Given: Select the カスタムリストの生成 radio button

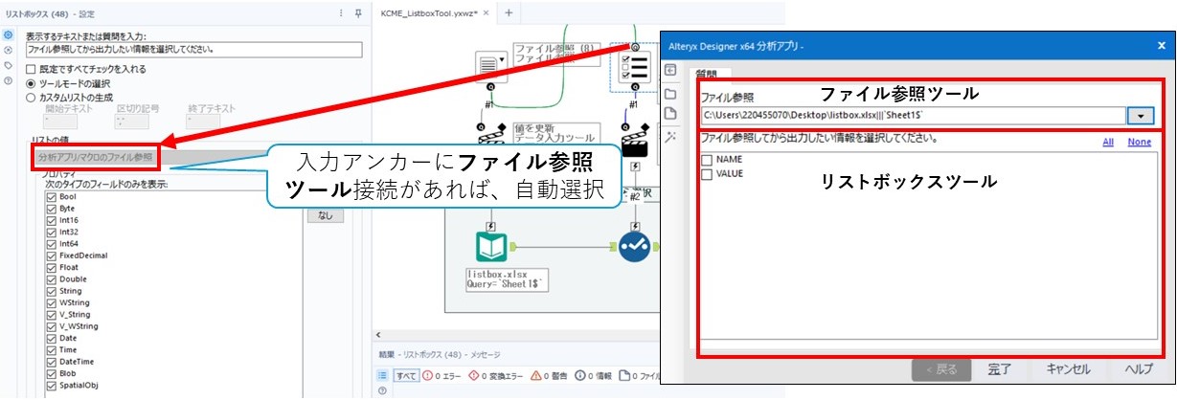Looking at the screenshot, I should click(x=32, y=97).
